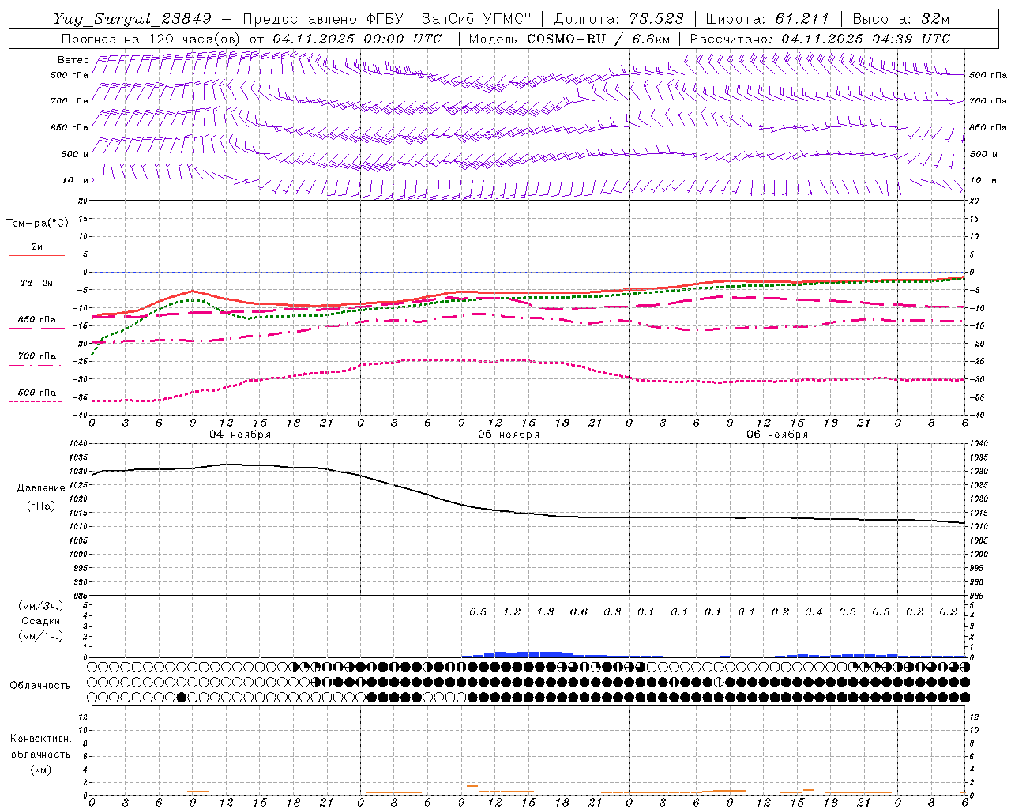Click the Широта: 61.211 latitude value

(767, 19)
